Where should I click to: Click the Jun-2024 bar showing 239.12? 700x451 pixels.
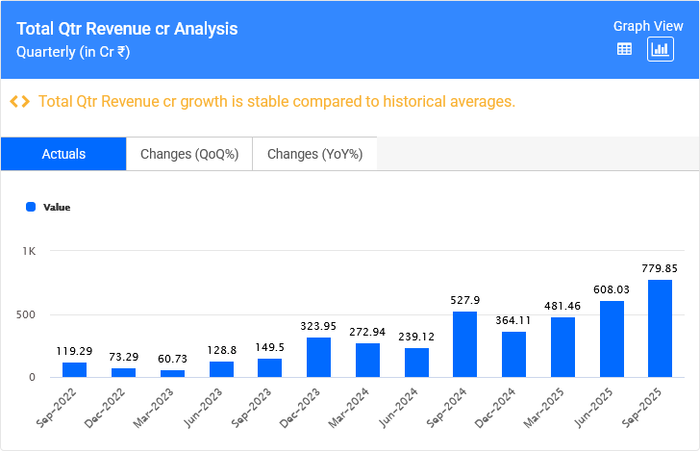coord(416,363)
